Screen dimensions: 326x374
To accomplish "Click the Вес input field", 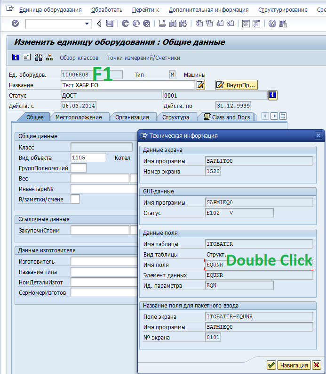I will (x=100, y=178).
